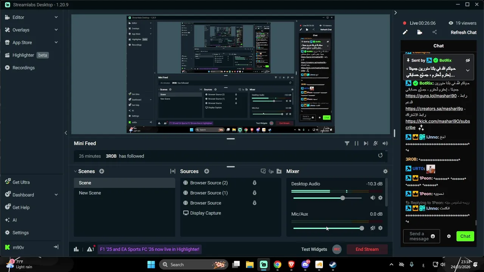Toggle lock on Browser Source (2)
The image size is (484, 272).
(x=254, y=183)
